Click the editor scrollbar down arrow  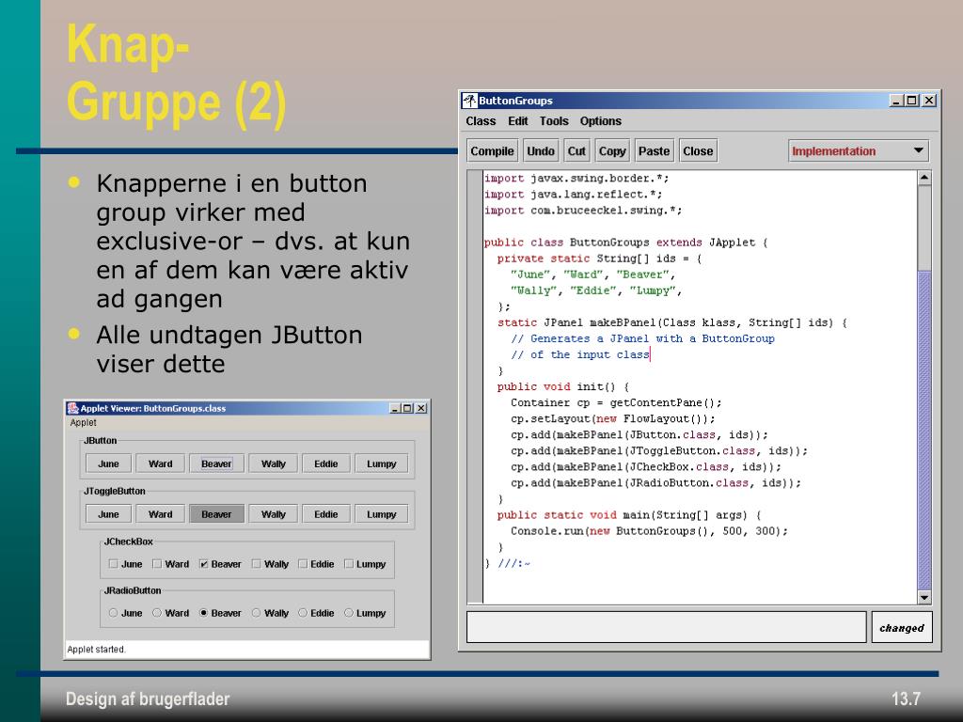point(924,597)
